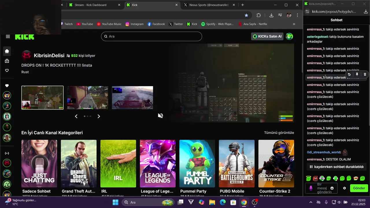Open Chrome downloads
The image size is (370, 208).
tap(271, 15)
